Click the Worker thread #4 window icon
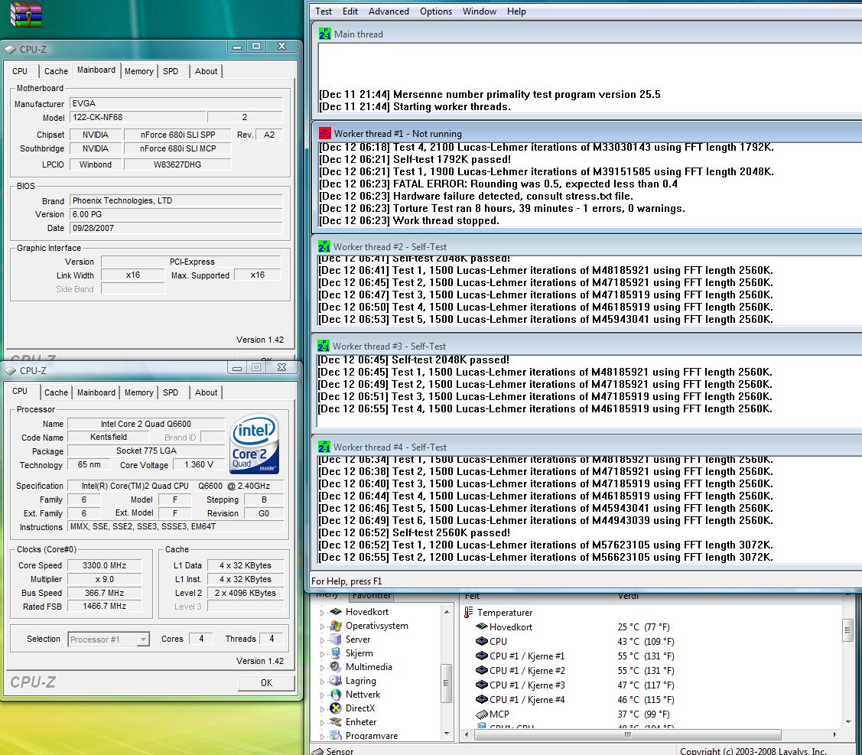 (x=324, y=447)
